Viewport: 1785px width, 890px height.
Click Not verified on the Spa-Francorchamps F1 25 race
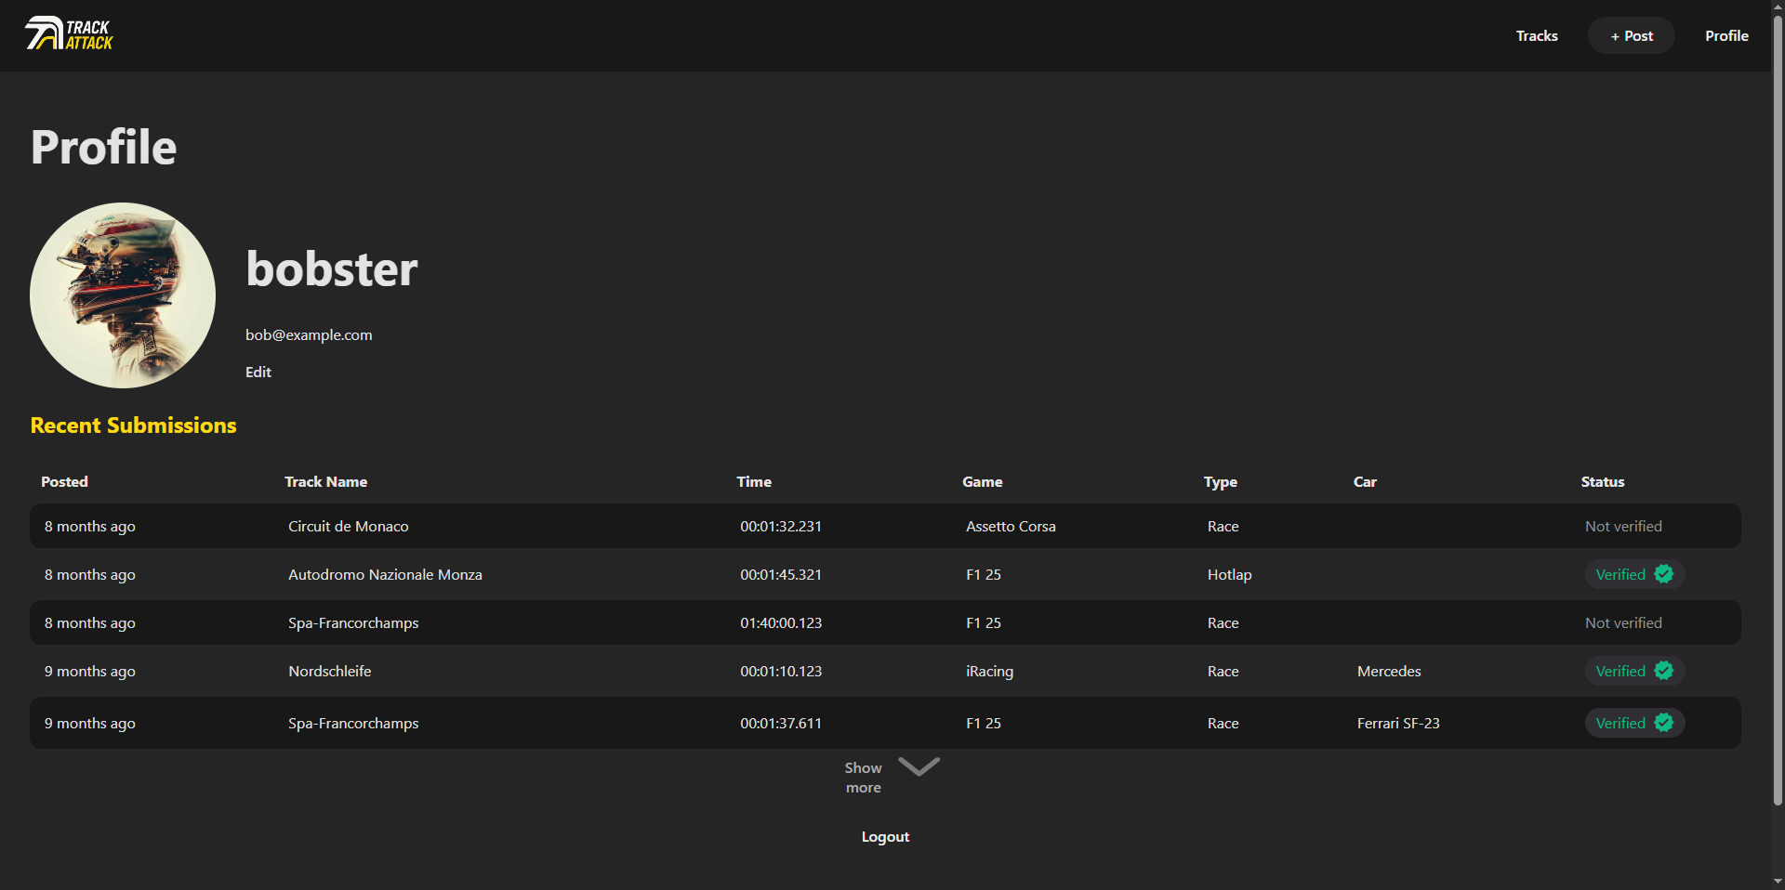pyautogui.click(x=1623, y=622)
